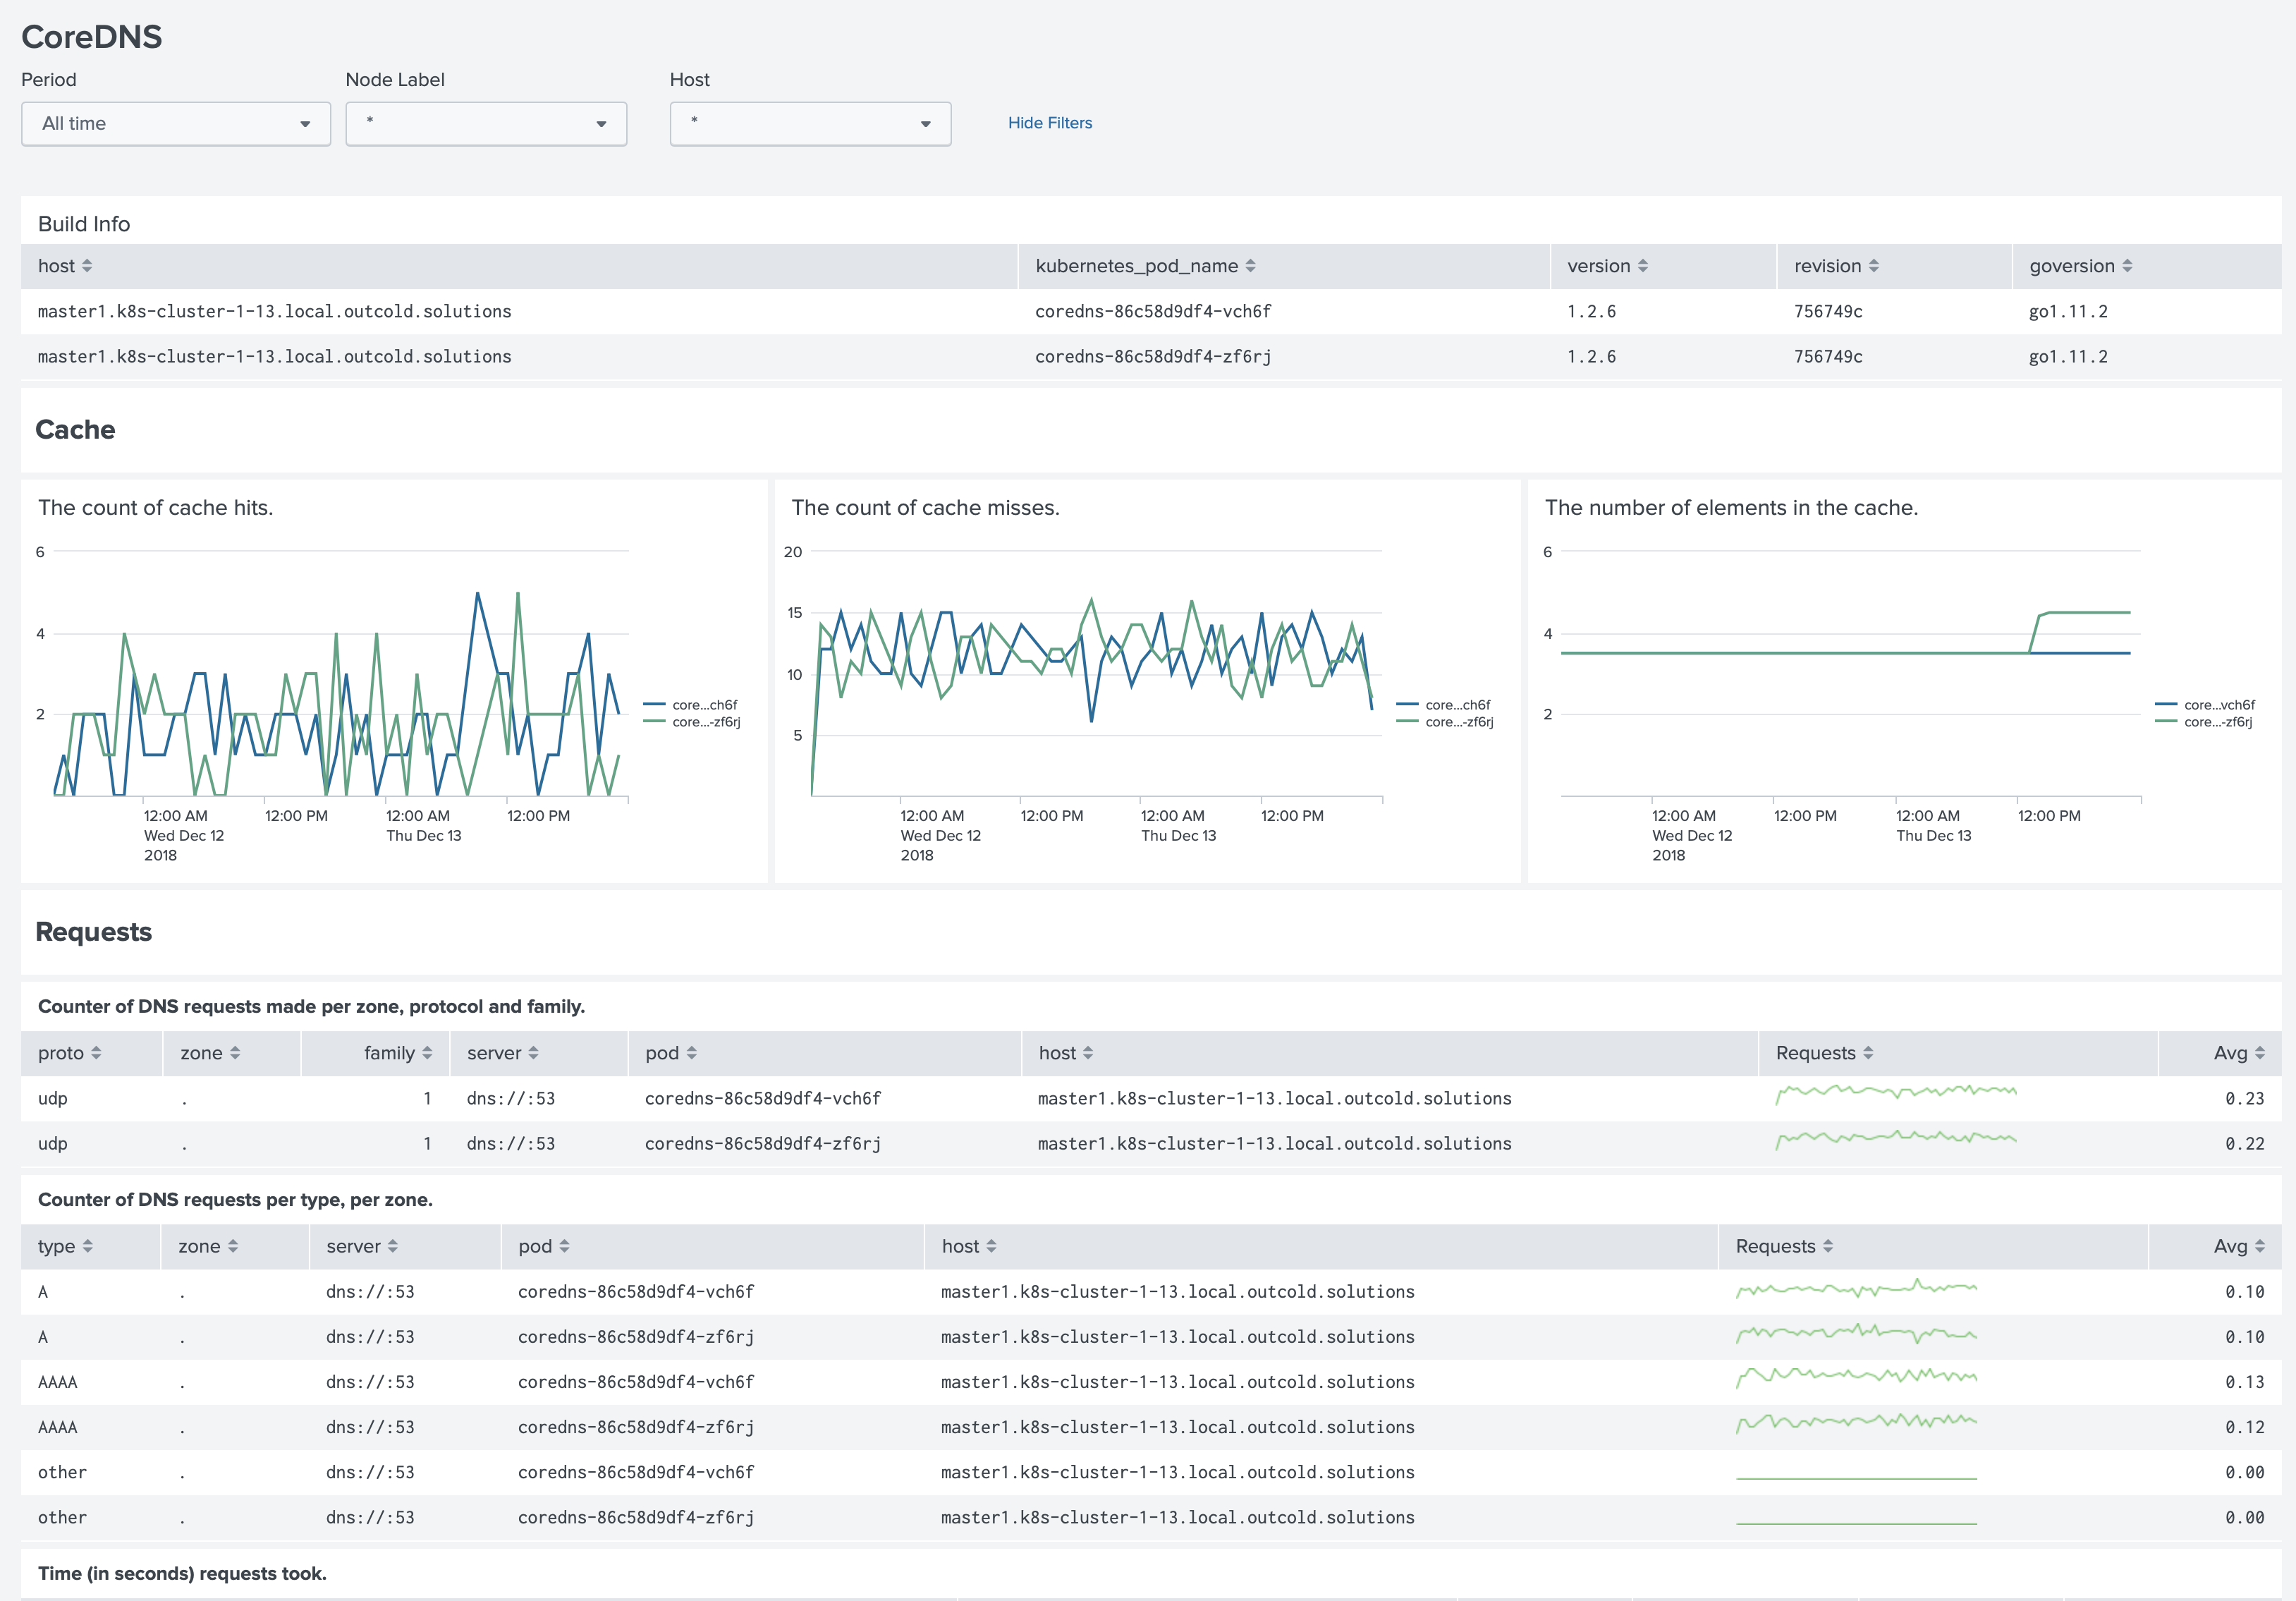The image size is (2296, 1601).
Task: Sort per-type table by server
Action: (362, 1246)
